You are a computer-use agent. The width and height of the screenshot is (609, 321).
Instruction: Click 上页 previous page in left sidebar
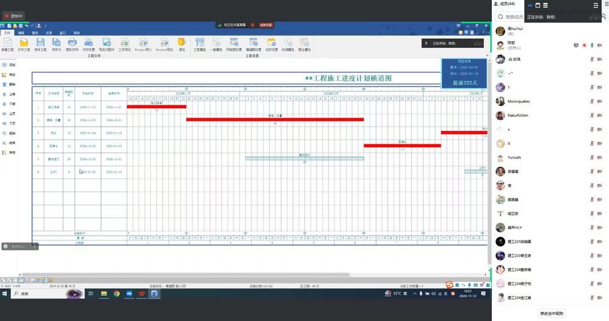pos(9,113)
